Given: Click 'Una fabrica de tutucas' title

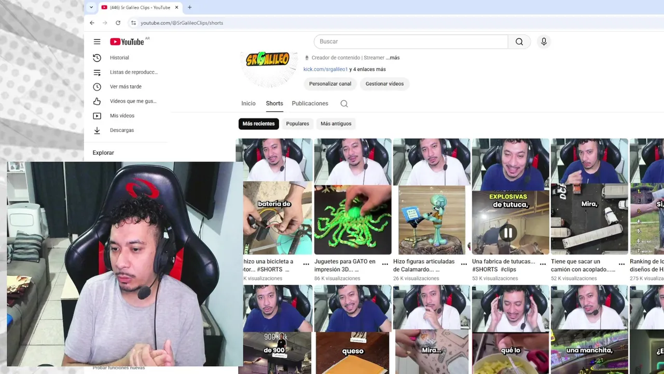Looking at the screenshot, I should 503,265.
